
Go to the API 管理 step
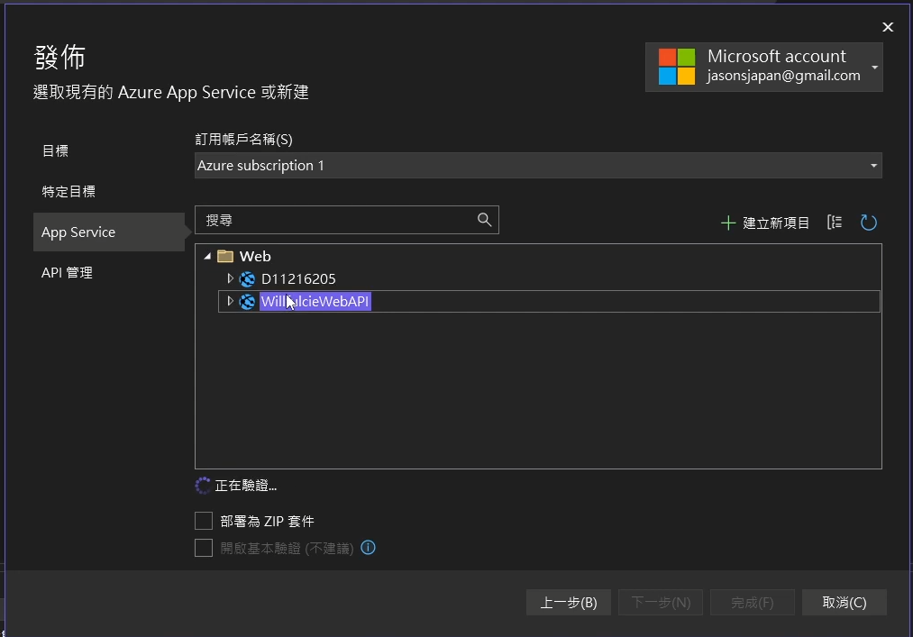67,272
